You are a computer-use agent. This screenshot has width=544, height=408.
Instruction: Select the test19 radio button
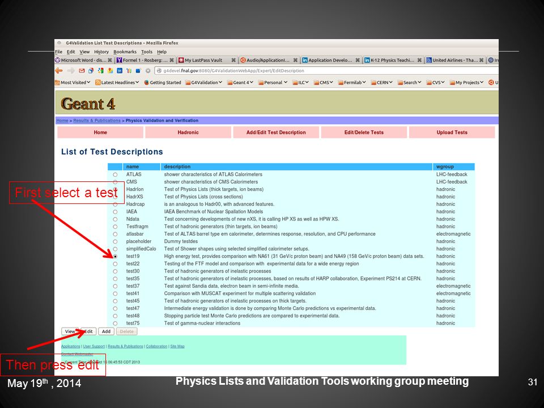click(x=115, y=256)
